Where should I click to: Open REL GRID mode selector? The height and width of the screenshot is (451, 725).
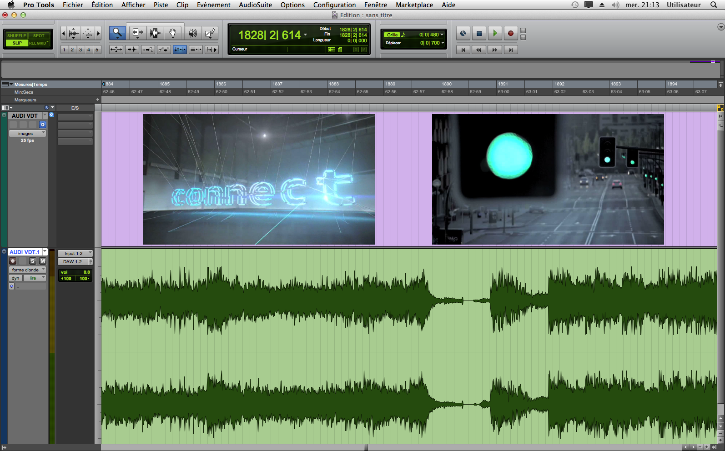(x=39, y=43)
